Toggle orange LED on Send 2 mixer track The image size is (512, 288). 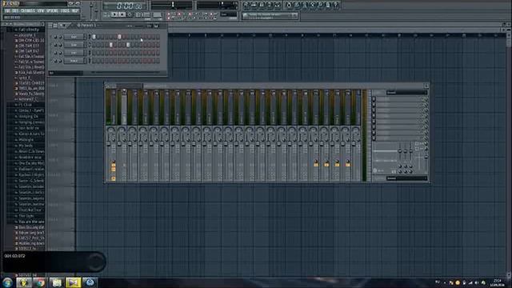click(326, 164)
